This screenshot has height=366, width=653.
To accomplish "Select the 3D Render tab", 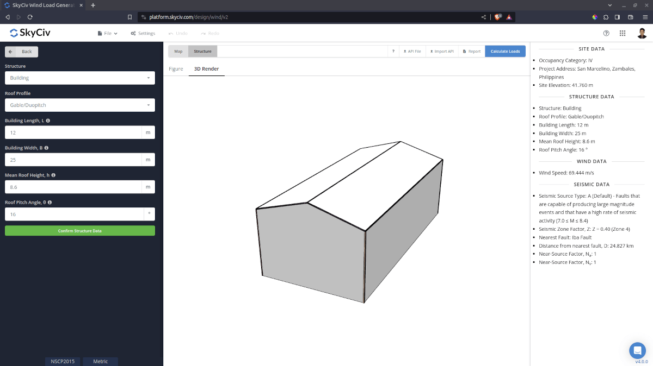I will (x=206, y=69).
